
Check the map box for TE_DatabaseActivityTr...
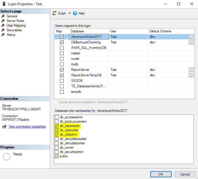62,86
